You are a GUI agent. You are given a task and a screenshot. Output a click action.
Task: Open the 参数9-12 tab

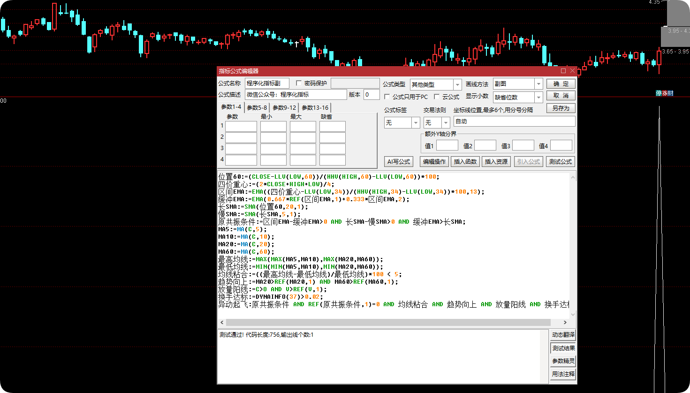pyautogui.click(x=284, y=108)
